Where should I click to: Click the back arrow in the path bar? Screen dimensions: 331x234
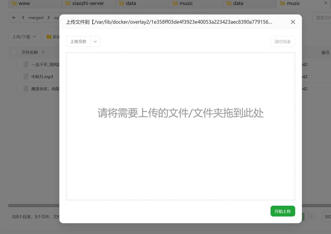tap(14, 18)
